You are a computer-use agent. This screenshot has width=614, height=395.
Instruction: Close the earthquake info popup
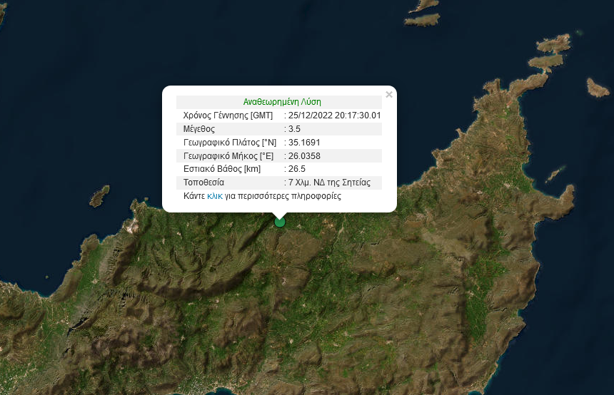pos(389,95)
